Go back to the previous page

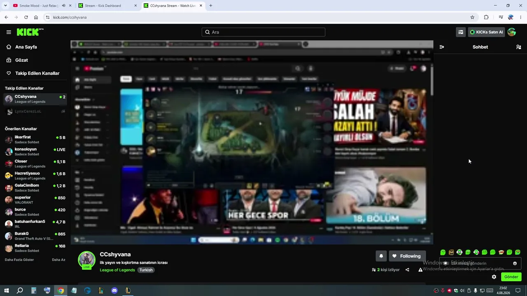pyautogui.click(x=6, y=17)
